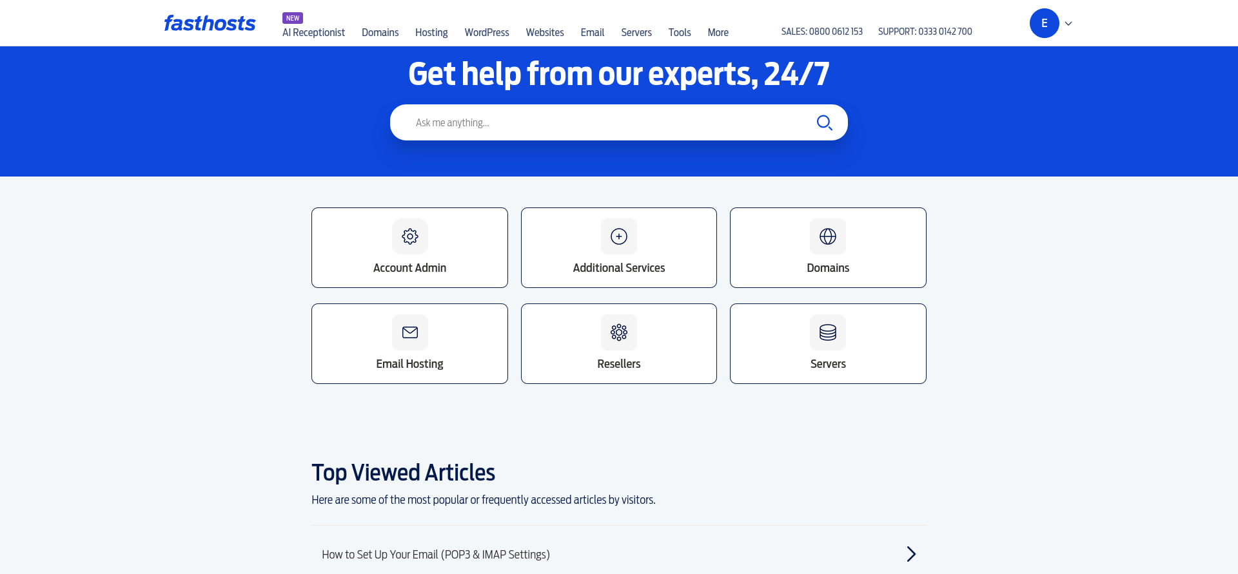Click the Account Admin gear icon
The width and height of the screenshot is (1238, 574).
pyautogui.click(x=409, y=236)
